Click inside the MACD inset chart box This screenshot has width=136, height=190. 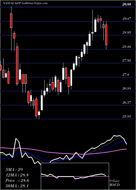[75, 176]
